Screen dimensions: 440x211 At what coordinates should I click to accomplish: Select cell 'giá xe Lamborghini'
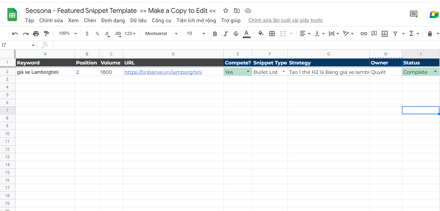[x=45, y=72]
